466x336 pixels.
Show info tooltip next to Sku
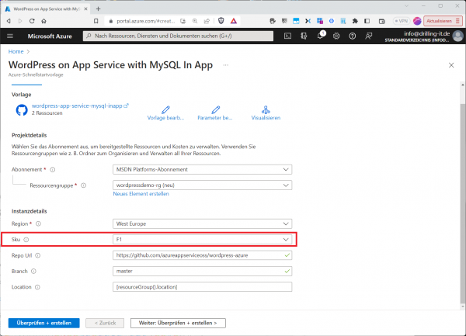(x=26, y=240)
